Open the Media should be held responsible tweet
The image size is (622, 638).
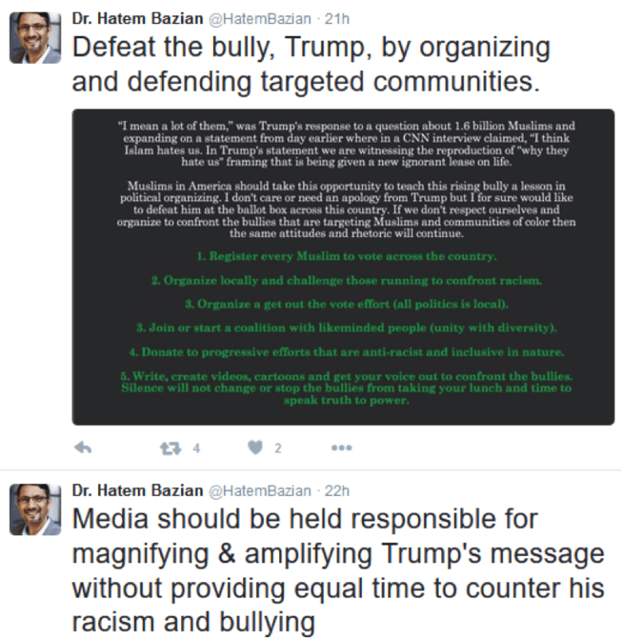coord(338,570)
